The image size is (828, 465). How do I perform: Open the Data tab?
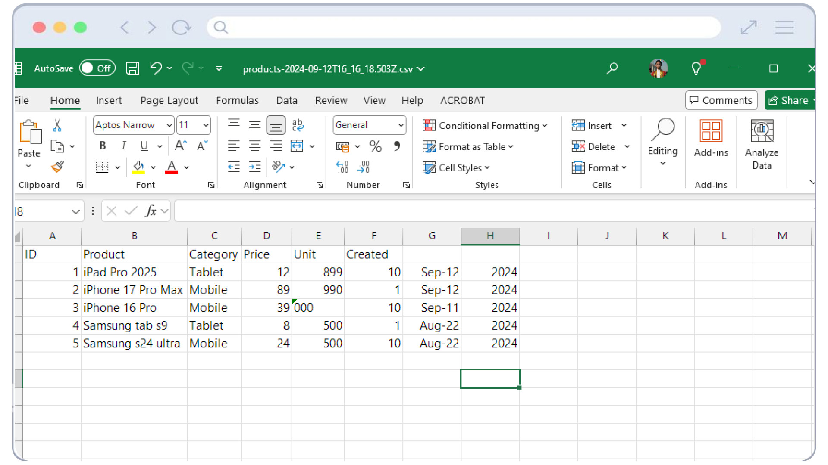[287, 100]
